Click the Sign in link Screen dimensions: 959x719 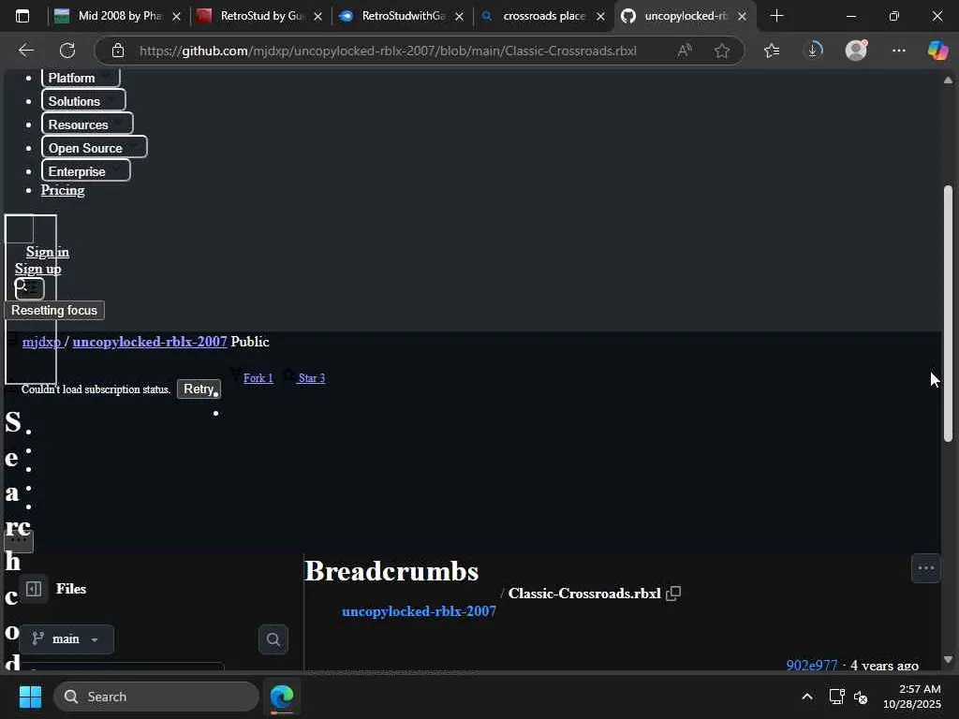48,252
